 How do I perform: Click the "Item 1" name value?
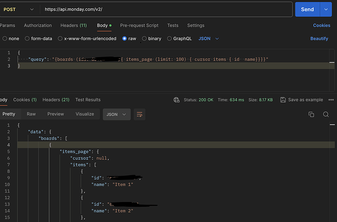[123, 184]
